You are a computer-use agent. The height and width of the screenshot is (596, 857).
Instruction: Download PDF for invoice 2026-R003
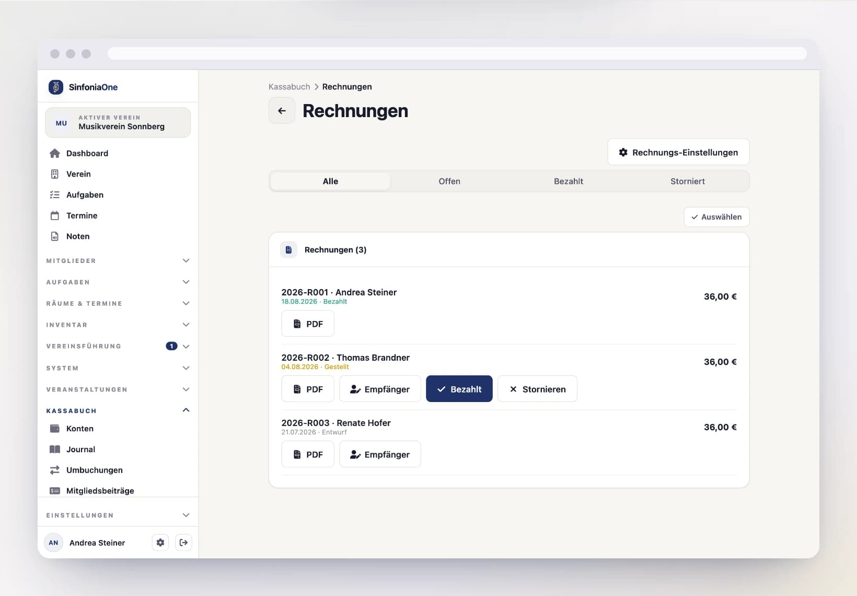308,454
